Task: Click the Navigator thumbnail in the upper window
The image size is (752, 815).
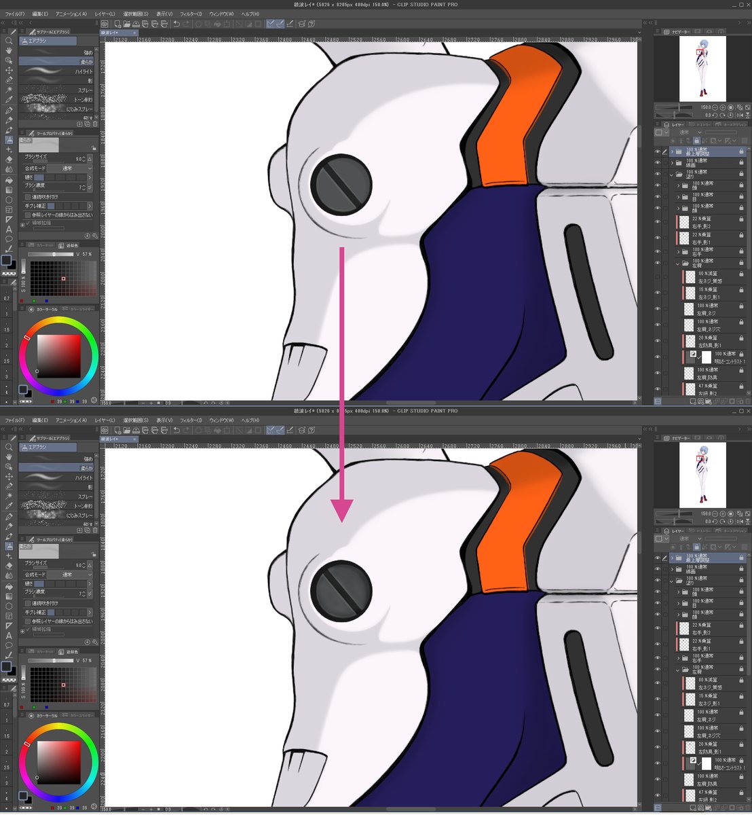Action: click(702, 69)
